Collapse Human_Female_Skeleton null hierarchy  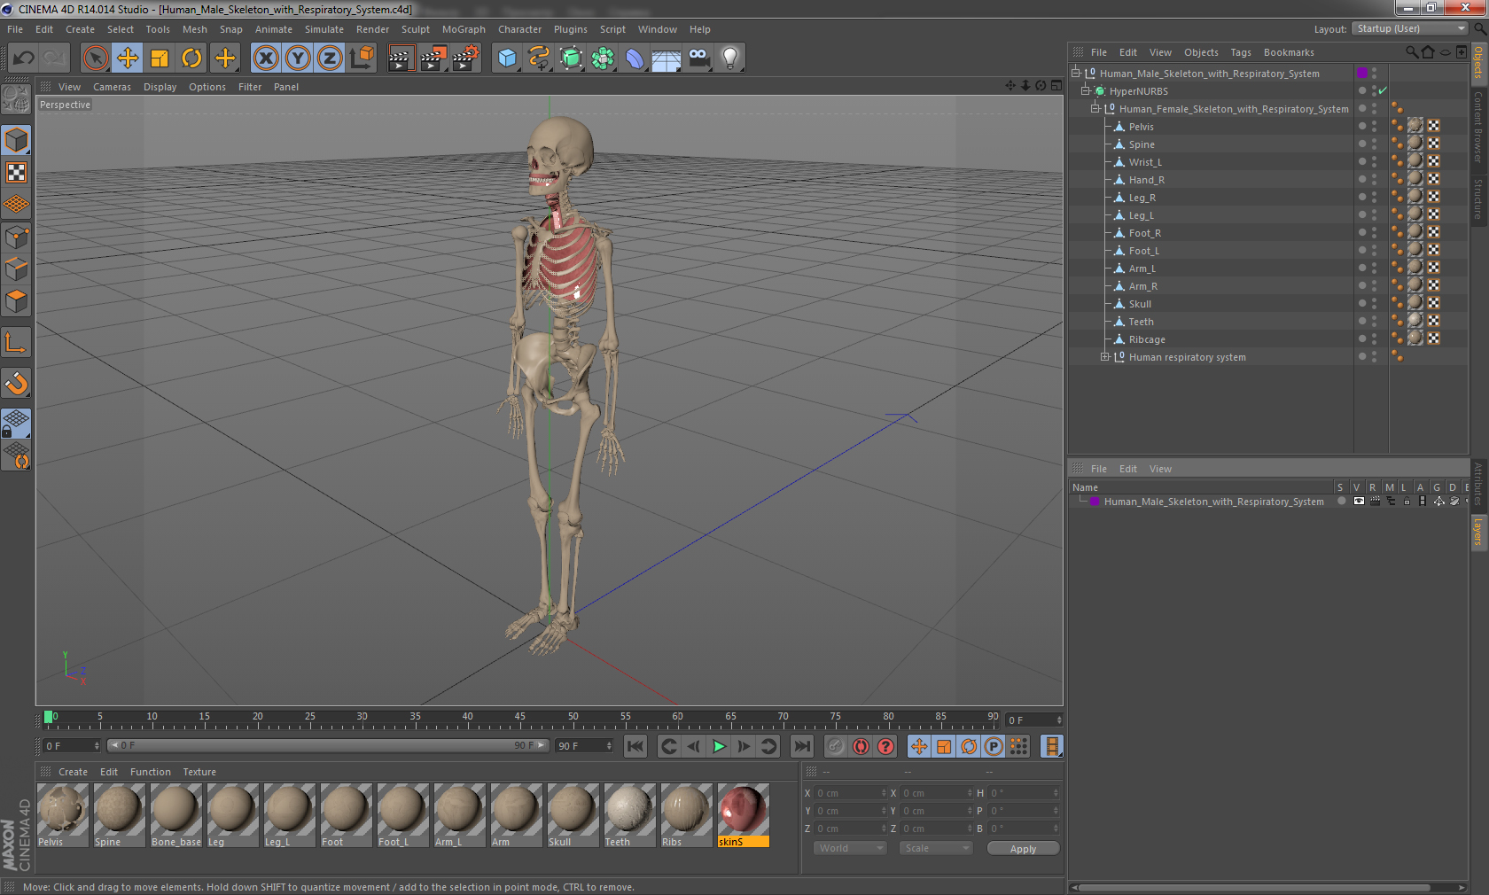[x=1095, y=108]
